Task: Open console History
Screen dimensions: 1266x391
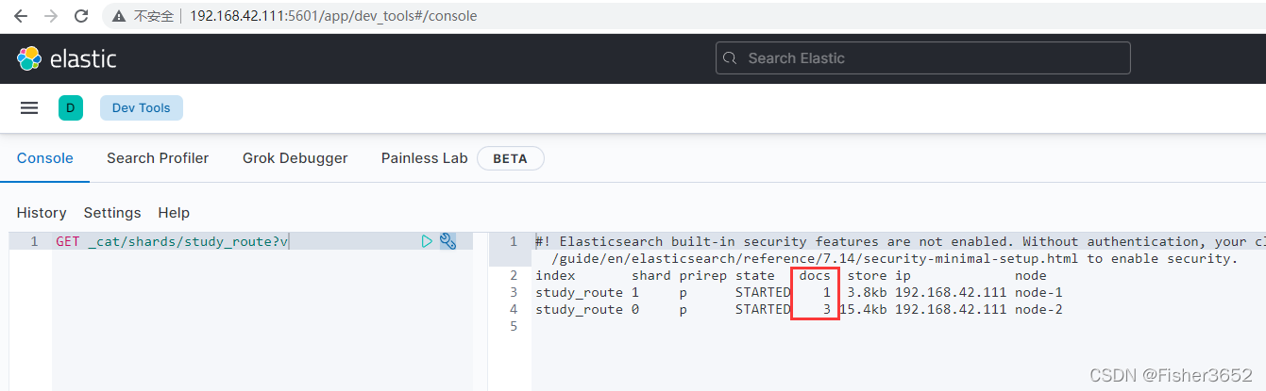Action: click(x=42, y=213)
